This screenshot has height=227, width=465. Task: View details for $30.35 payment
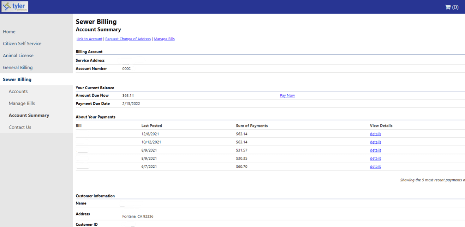(x=375, y=159)
